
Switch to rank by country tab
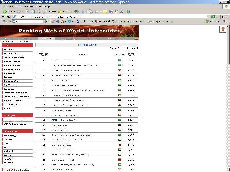pyautogui.click(x=67, y=39)
